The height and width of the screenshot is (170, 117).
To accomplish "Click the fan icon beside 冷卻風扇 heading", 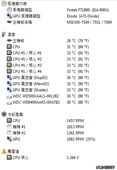I will click(4, 114).
